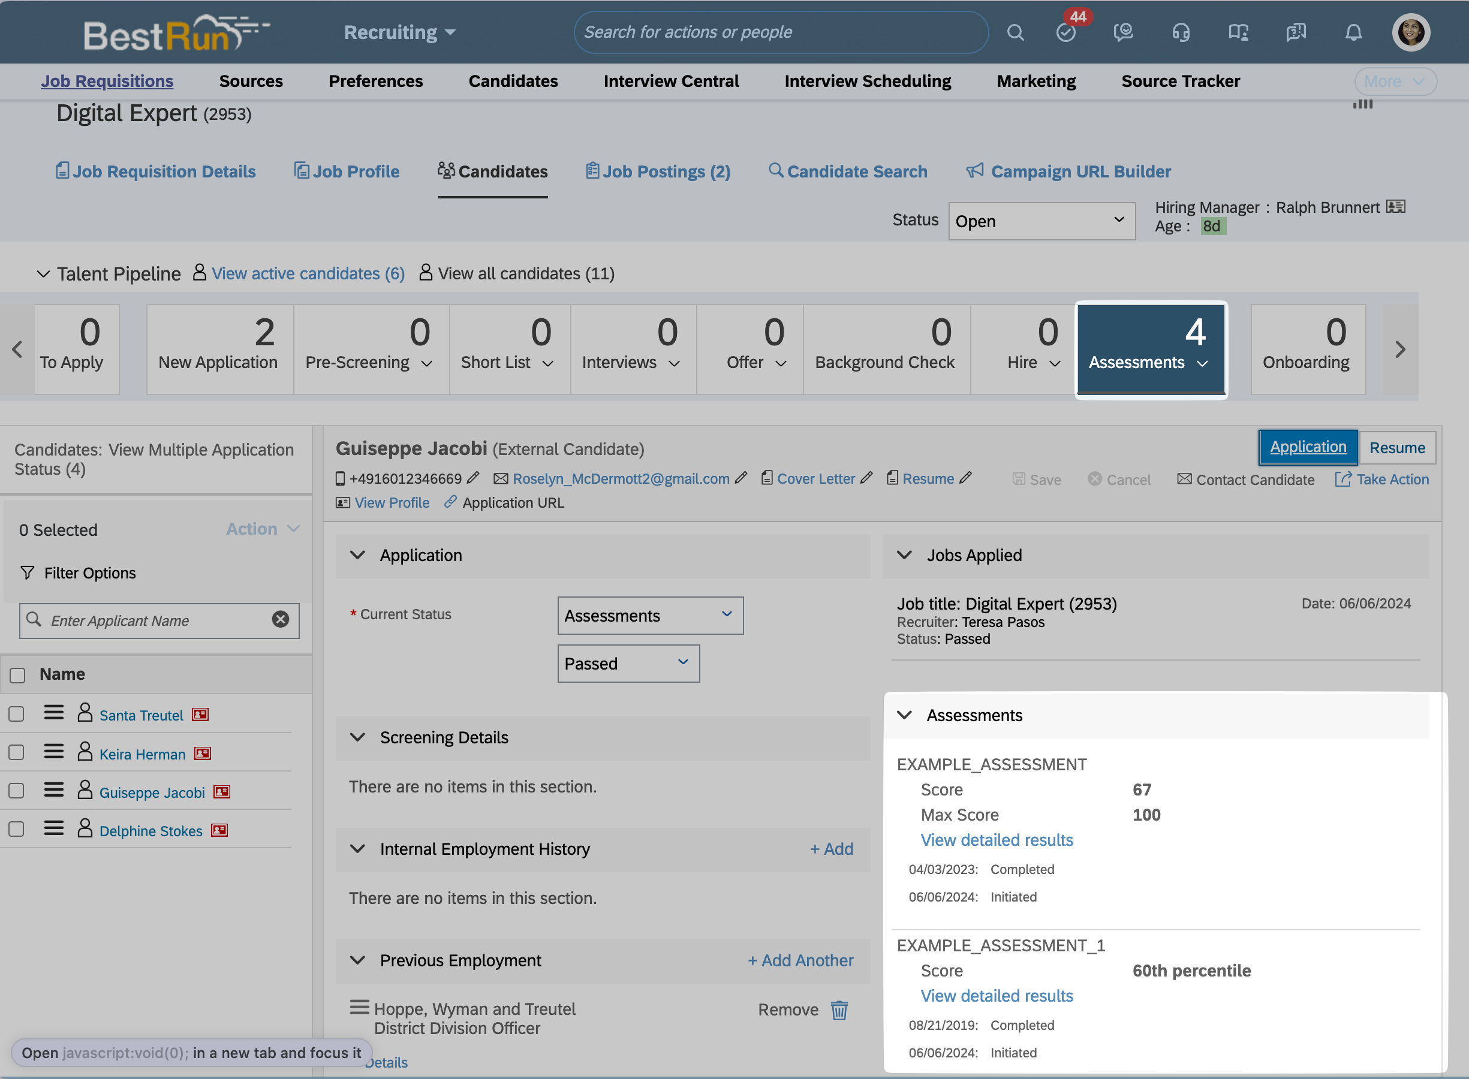Open Source Tracker menu item
This screenshot has width=1469, height=1079.
pyautogui.click(x=1180, y=81)
